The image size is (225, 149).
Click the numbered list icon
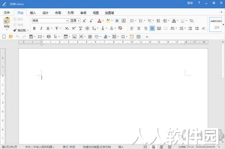(x=141, y=21)
